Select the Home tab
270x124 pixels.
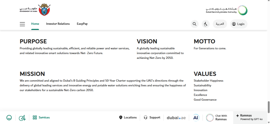(x=35, y=24)
